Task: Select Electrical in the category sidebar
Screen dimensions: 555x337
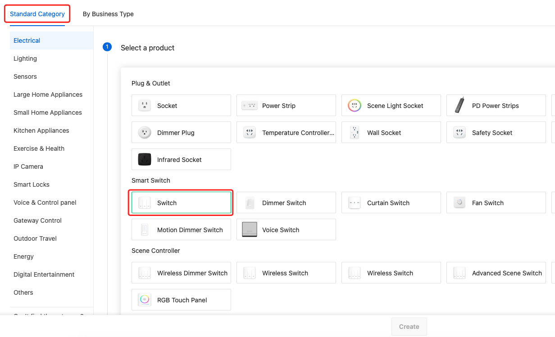Action: click(51, 40)
